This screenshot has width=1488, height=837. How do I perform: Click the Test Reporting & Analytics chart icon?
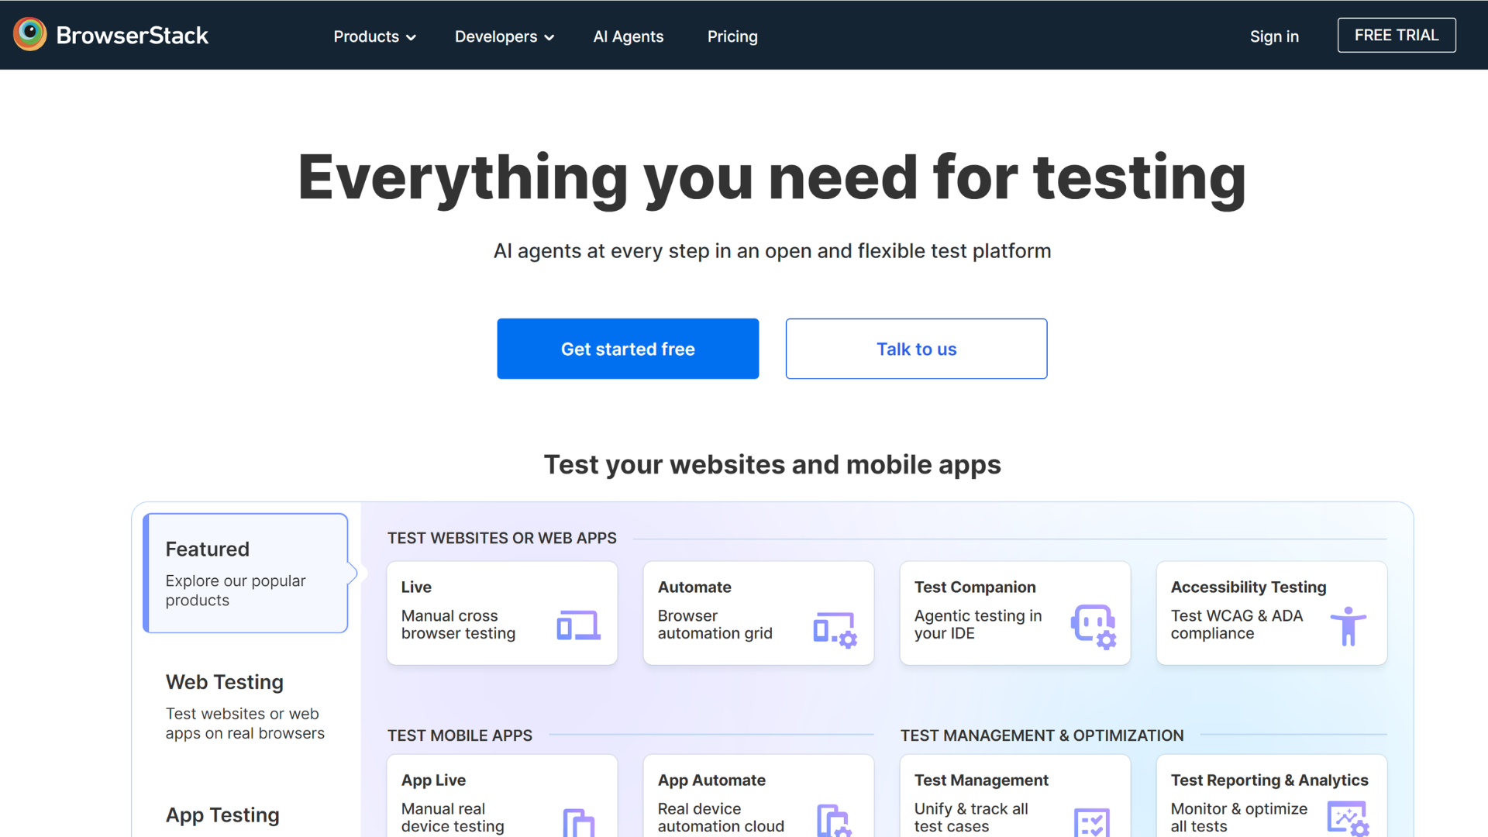(1348, 819)
